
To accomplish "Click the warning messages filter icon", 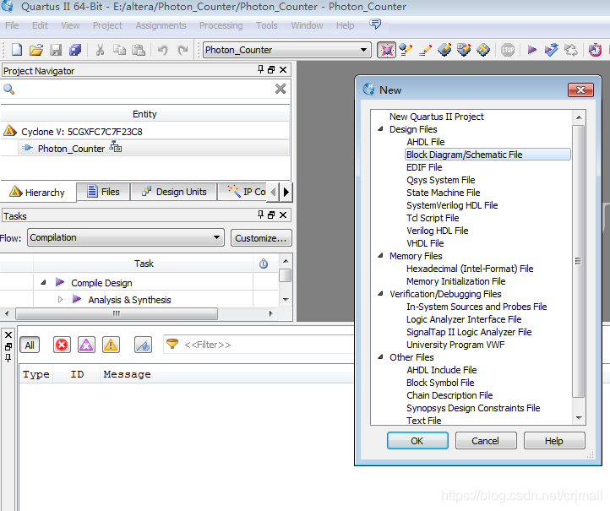I will [x=111, y=345].
